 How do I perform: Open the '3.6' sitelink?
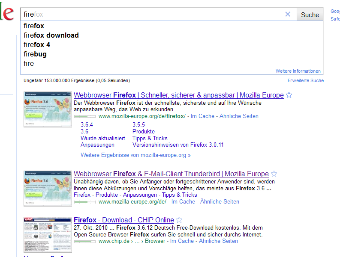[84, 132]
